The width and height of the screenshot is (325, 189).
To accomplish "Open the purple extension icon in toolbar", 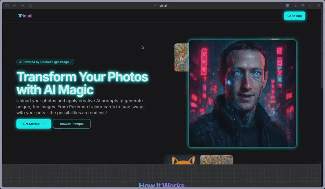I will click(x=295, y=6).
